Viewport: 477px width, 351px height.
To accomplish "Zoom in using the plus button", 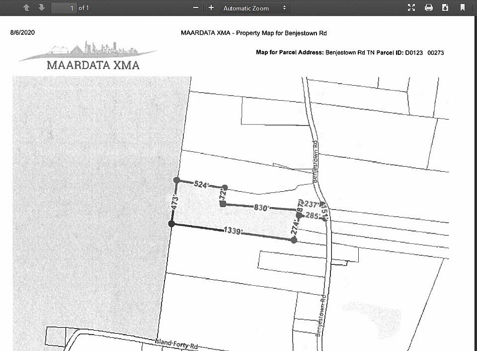I will (211, 8).
